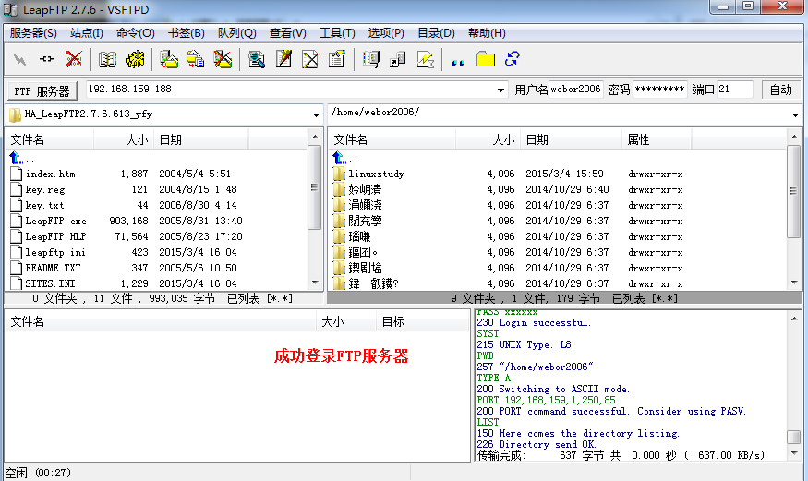Click the port field showing 21

[x=734, y=90]
